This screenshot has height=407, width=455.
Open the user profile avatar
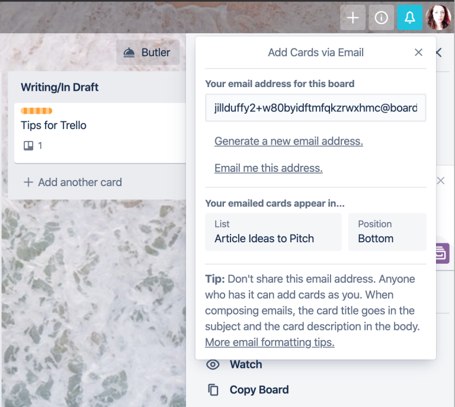[x=438, y=17]
